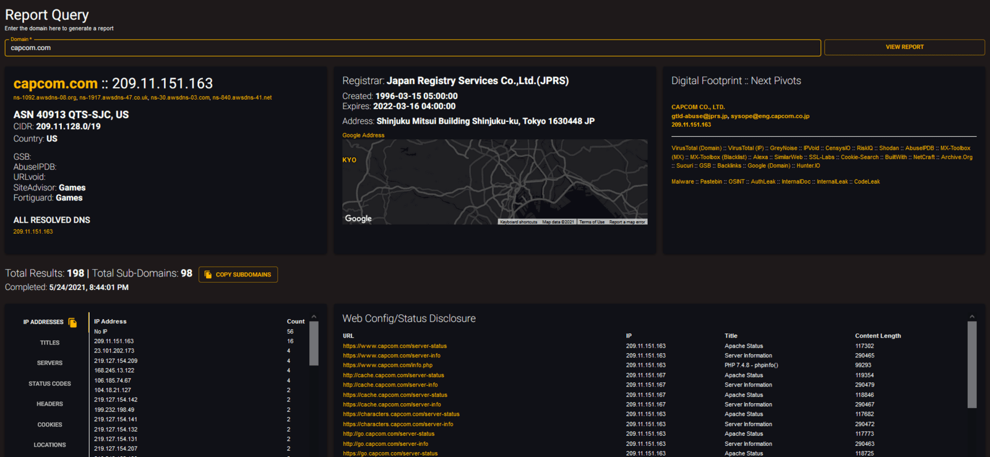Viewport: 990px width, 457px height.
Task: Open the CensysIO pivot link
Action: click(x=838, y=148)
